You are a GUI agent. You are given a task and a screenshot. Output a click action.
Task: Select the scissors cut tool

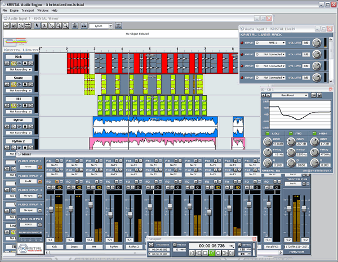pyautogui.click(x=44, y=26)
